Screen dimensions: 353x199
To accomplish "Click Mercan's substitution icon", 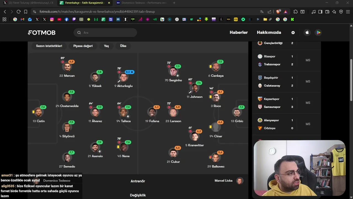I will (x=63, y=62).
